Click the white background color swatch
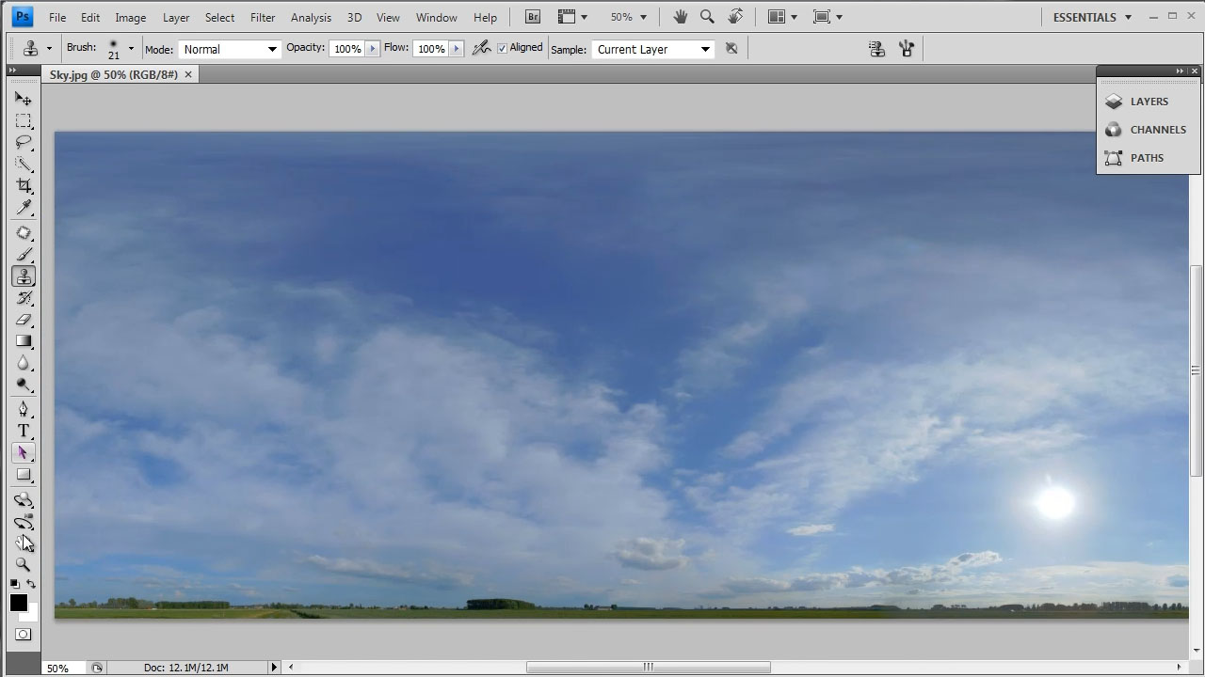Screen dimensions: 1205x677 pyautogui.click(x=32, y=614)
